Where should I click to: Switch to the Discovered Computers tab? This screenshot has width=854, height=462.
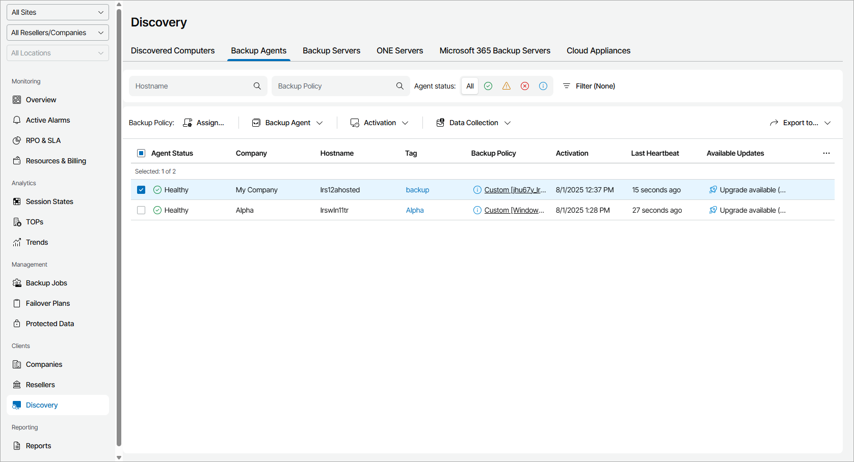pos(173,51)
